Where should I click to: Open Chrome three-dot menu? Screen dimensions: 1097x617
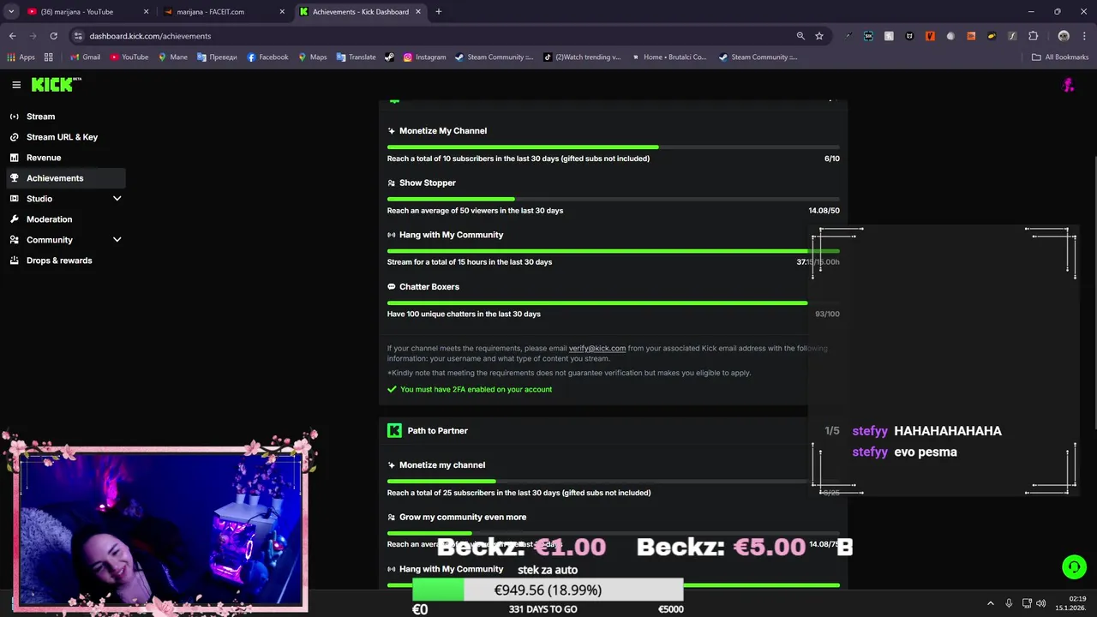1083,36
